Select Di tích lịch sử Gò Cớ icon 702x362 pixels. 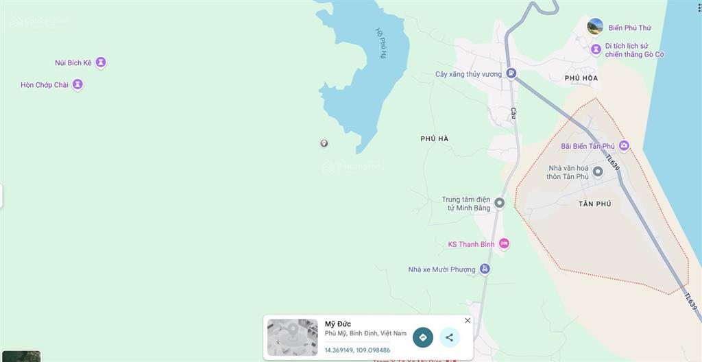click(596, 49)
